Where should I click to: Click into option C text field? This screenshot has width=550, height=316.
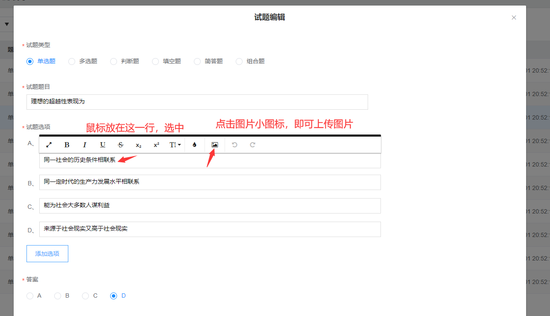click(210, 206)
